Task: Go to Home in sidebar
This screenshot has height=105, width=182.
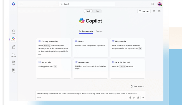Action: [13, 32]
